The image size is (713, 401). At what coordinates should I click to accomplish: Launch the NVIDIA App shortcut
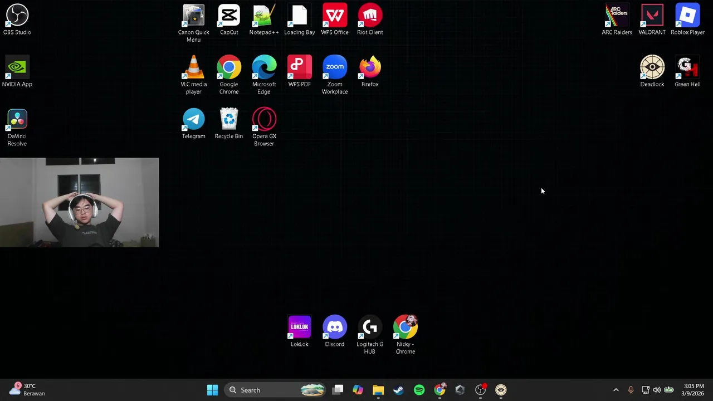pyautogui.click(x=17, y=71)
